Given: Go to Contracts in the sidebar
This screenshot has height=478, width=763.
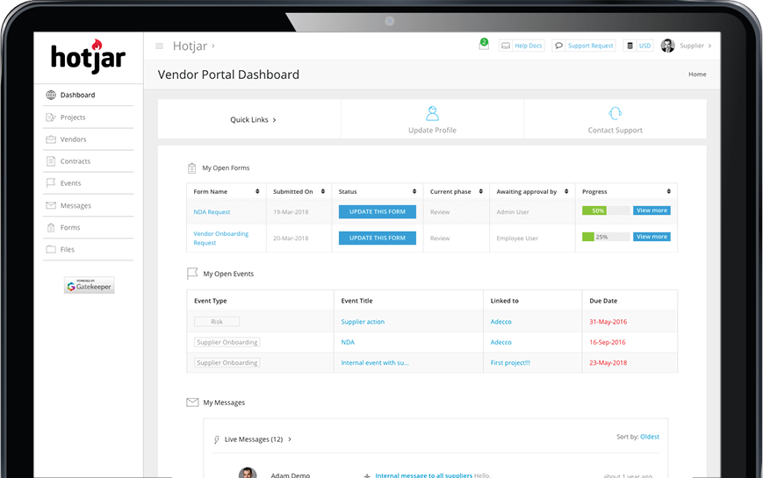Looking at the screenshot, I should pyautogui.click(x=75, y=161).
